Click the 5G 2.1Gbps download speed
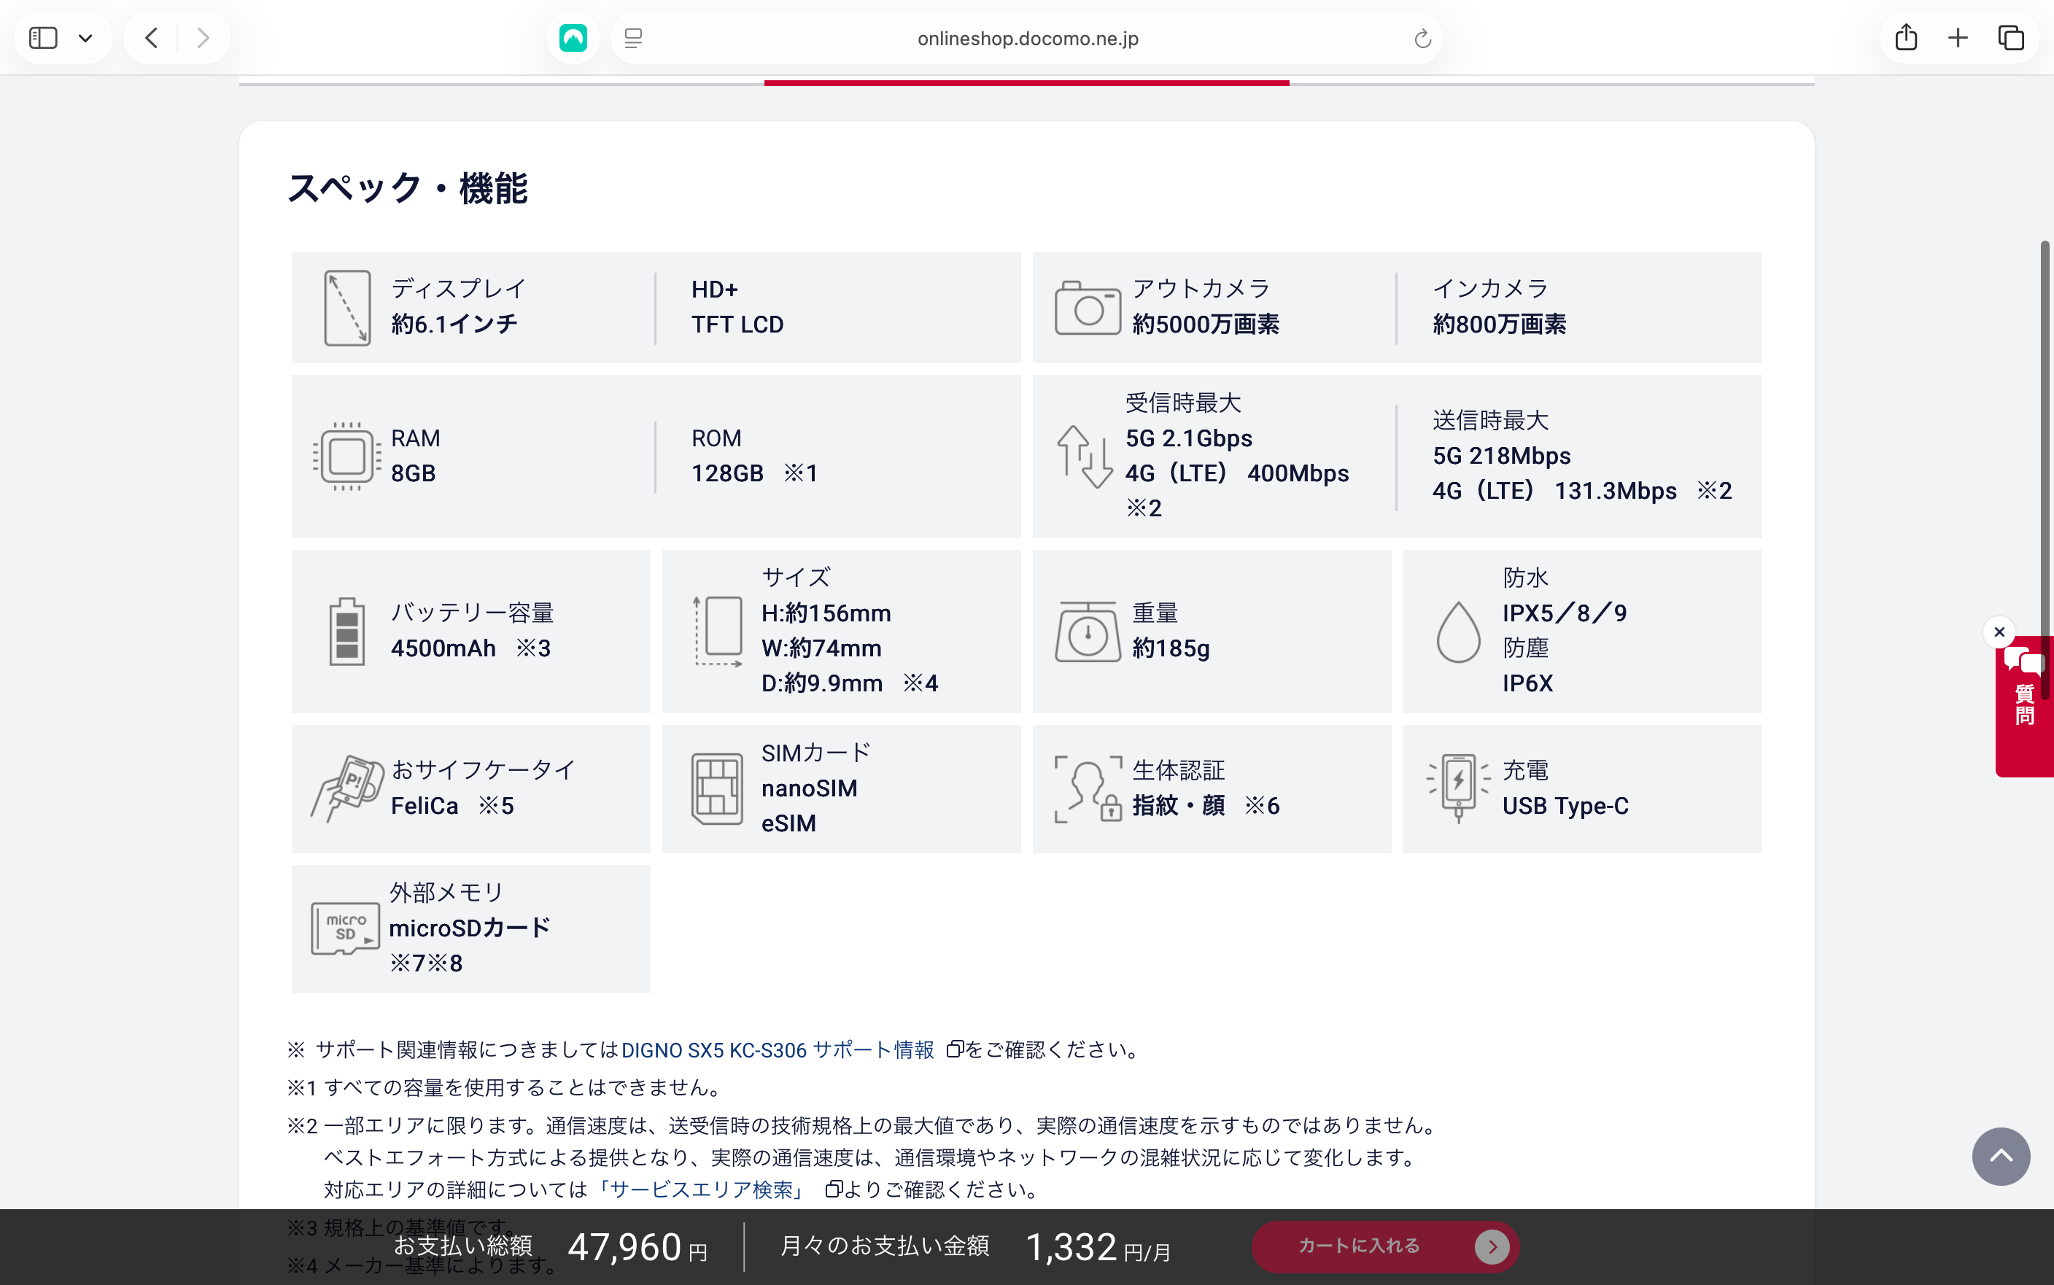This screenshot has width=2054, height=1285. point(1189,438)
